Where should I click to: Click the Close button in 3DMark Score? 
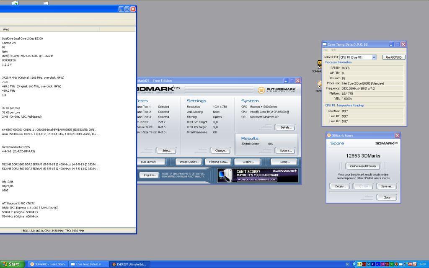tap(387, 198)
